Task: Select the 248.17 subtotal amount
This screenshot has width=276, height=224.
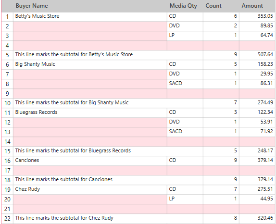Action: 257,151
